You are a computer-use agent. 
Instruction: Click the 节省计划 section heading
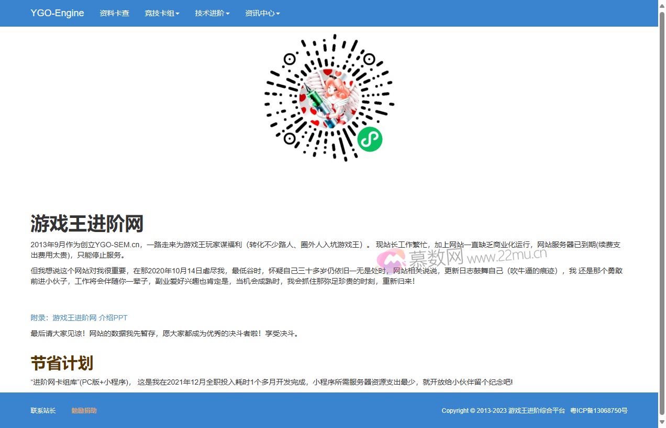pyautogui.click(x=61, y=363)
